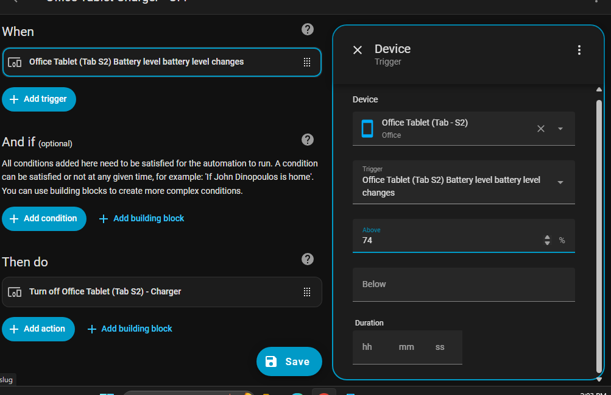This screenshot has width=611, height=395.
Task: Open the Device trigger panel overflow menu
Action: click(x=579, y=50)
